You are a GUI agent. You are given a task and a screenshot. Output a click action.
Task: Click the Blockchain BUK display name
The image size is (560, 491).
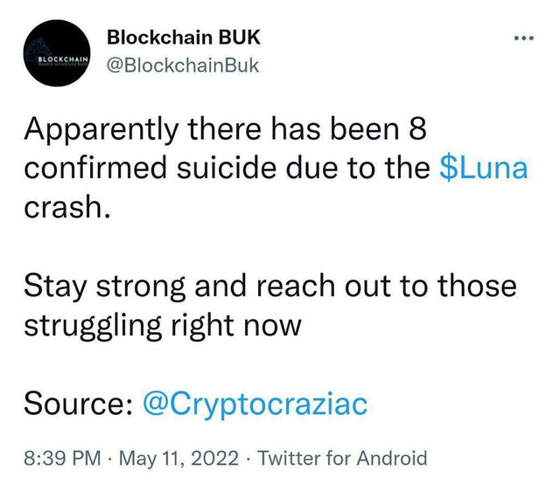184,37
